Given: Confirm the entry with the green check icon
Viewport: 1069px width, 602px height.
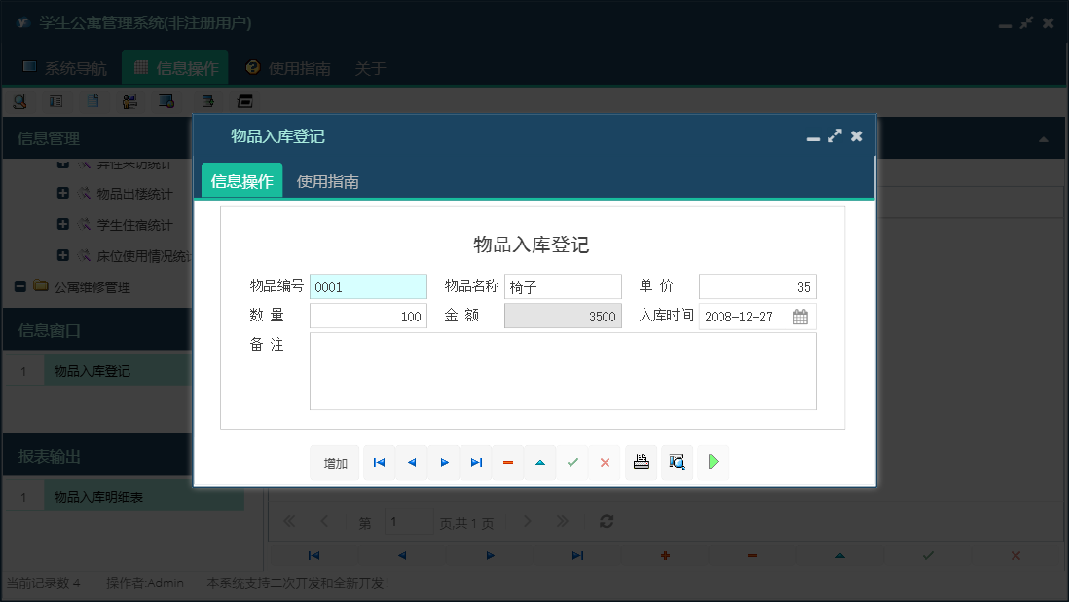Looking at the screenshot, I should [572, 462].
